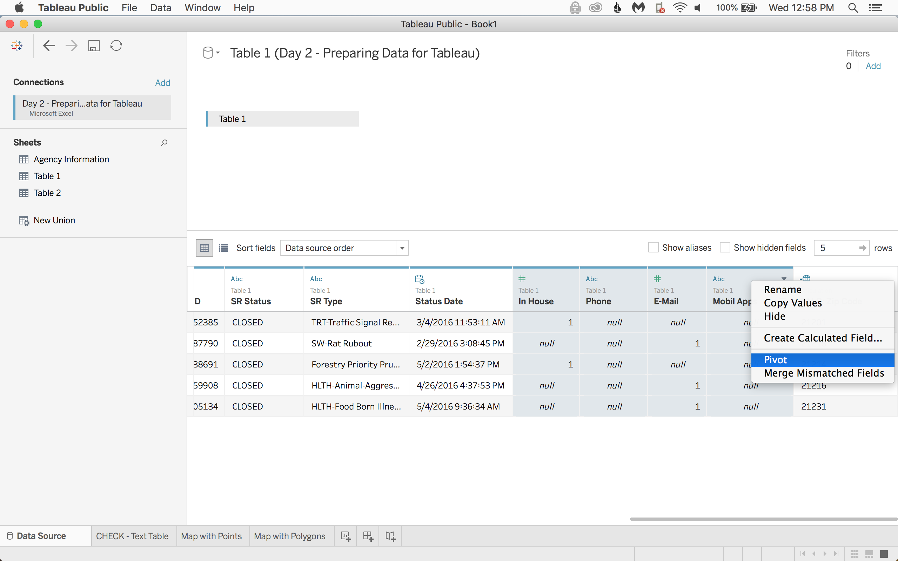Add a new connection

(162, 83)
